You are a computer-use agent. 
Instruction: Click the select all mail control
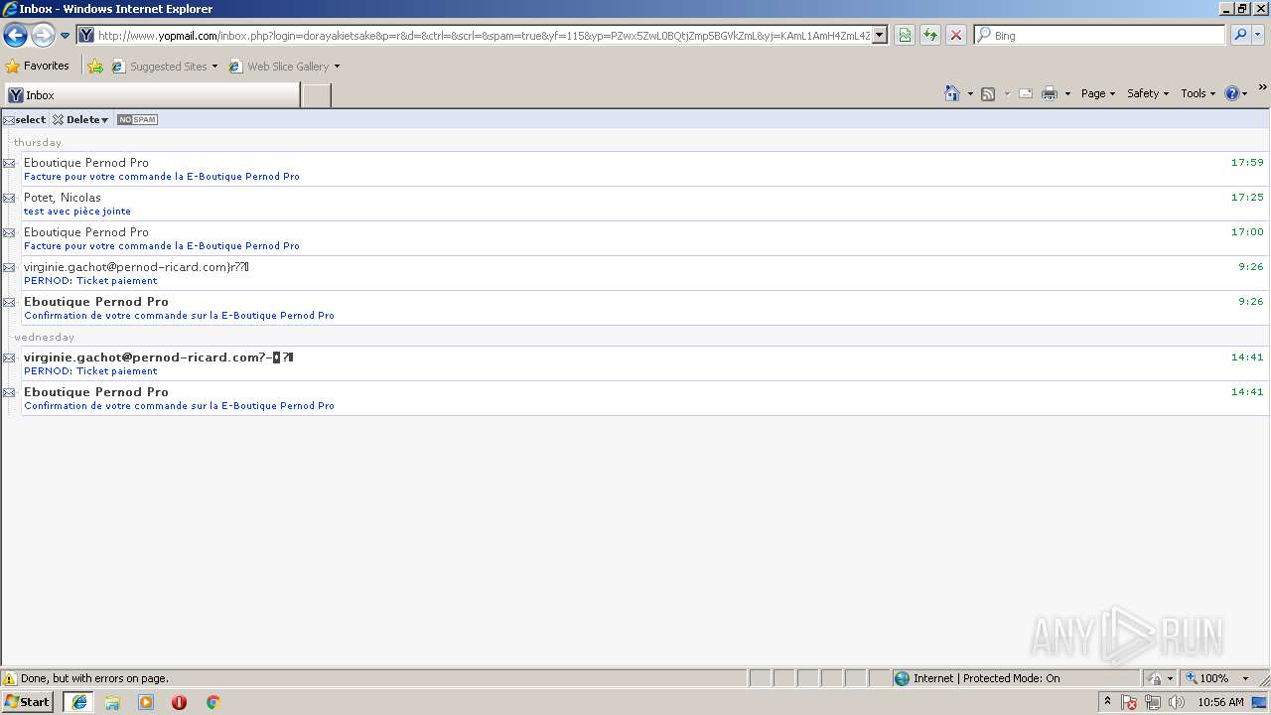pyautogui.click(x=25, y=119)
